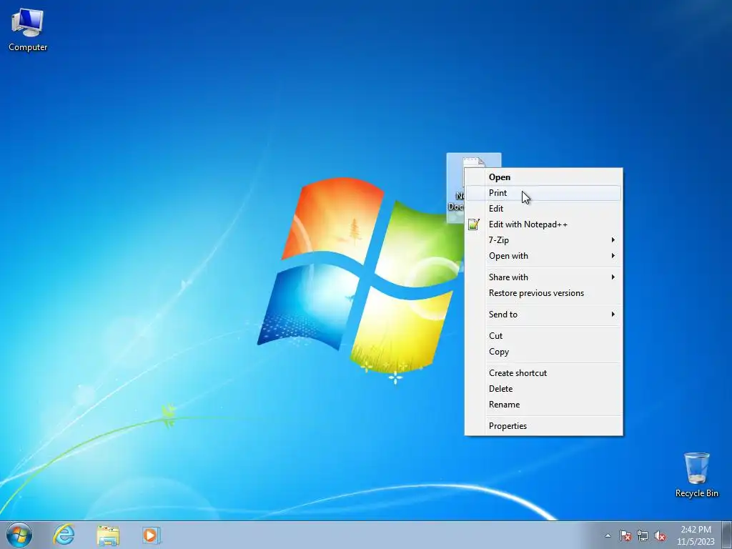Open Properties from the context menu
The width and height of the screenshot is (732, 549).
(x=544, y=426)
